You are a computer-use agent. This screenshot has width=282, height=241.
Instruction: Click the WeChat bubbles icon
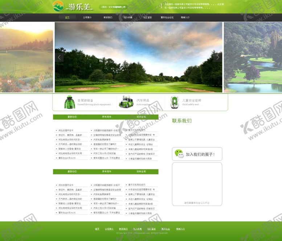[179, 154]
